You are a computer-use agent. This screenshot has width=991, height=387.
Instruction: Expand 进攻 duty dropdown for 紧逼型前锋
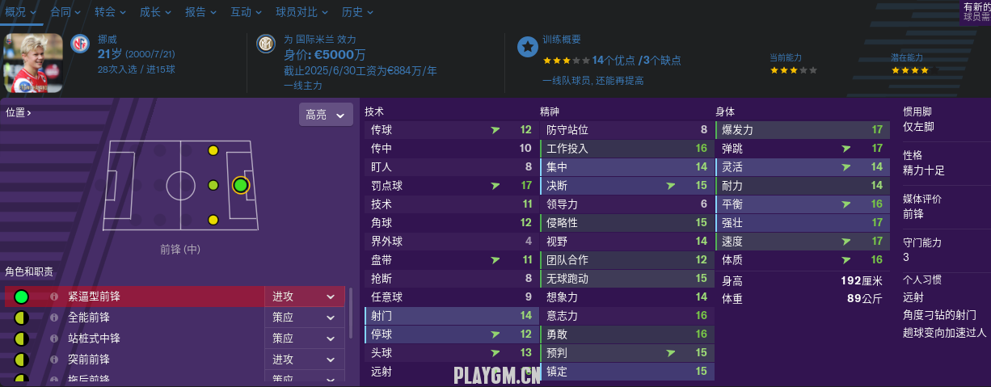[304, 297]
